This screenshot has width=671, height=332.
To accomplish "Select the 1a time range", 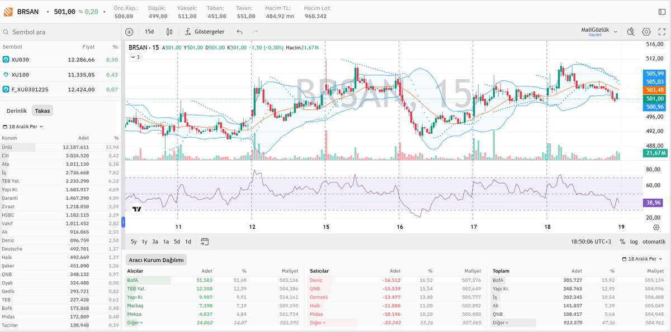I will pyautogui.click(x=166, y=242).
